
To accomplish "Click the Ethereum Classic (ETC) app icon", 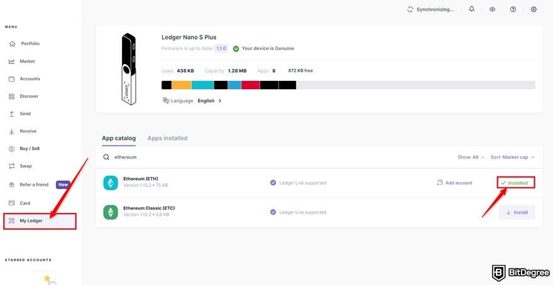I will (111, 212).
